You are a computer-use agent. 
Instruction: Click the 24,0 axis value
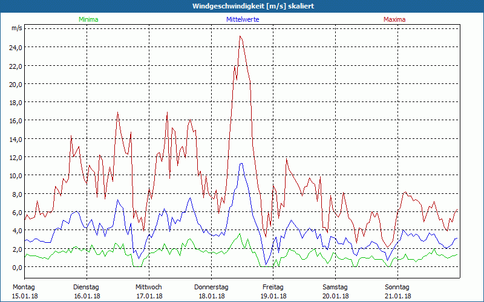point(16,48)
